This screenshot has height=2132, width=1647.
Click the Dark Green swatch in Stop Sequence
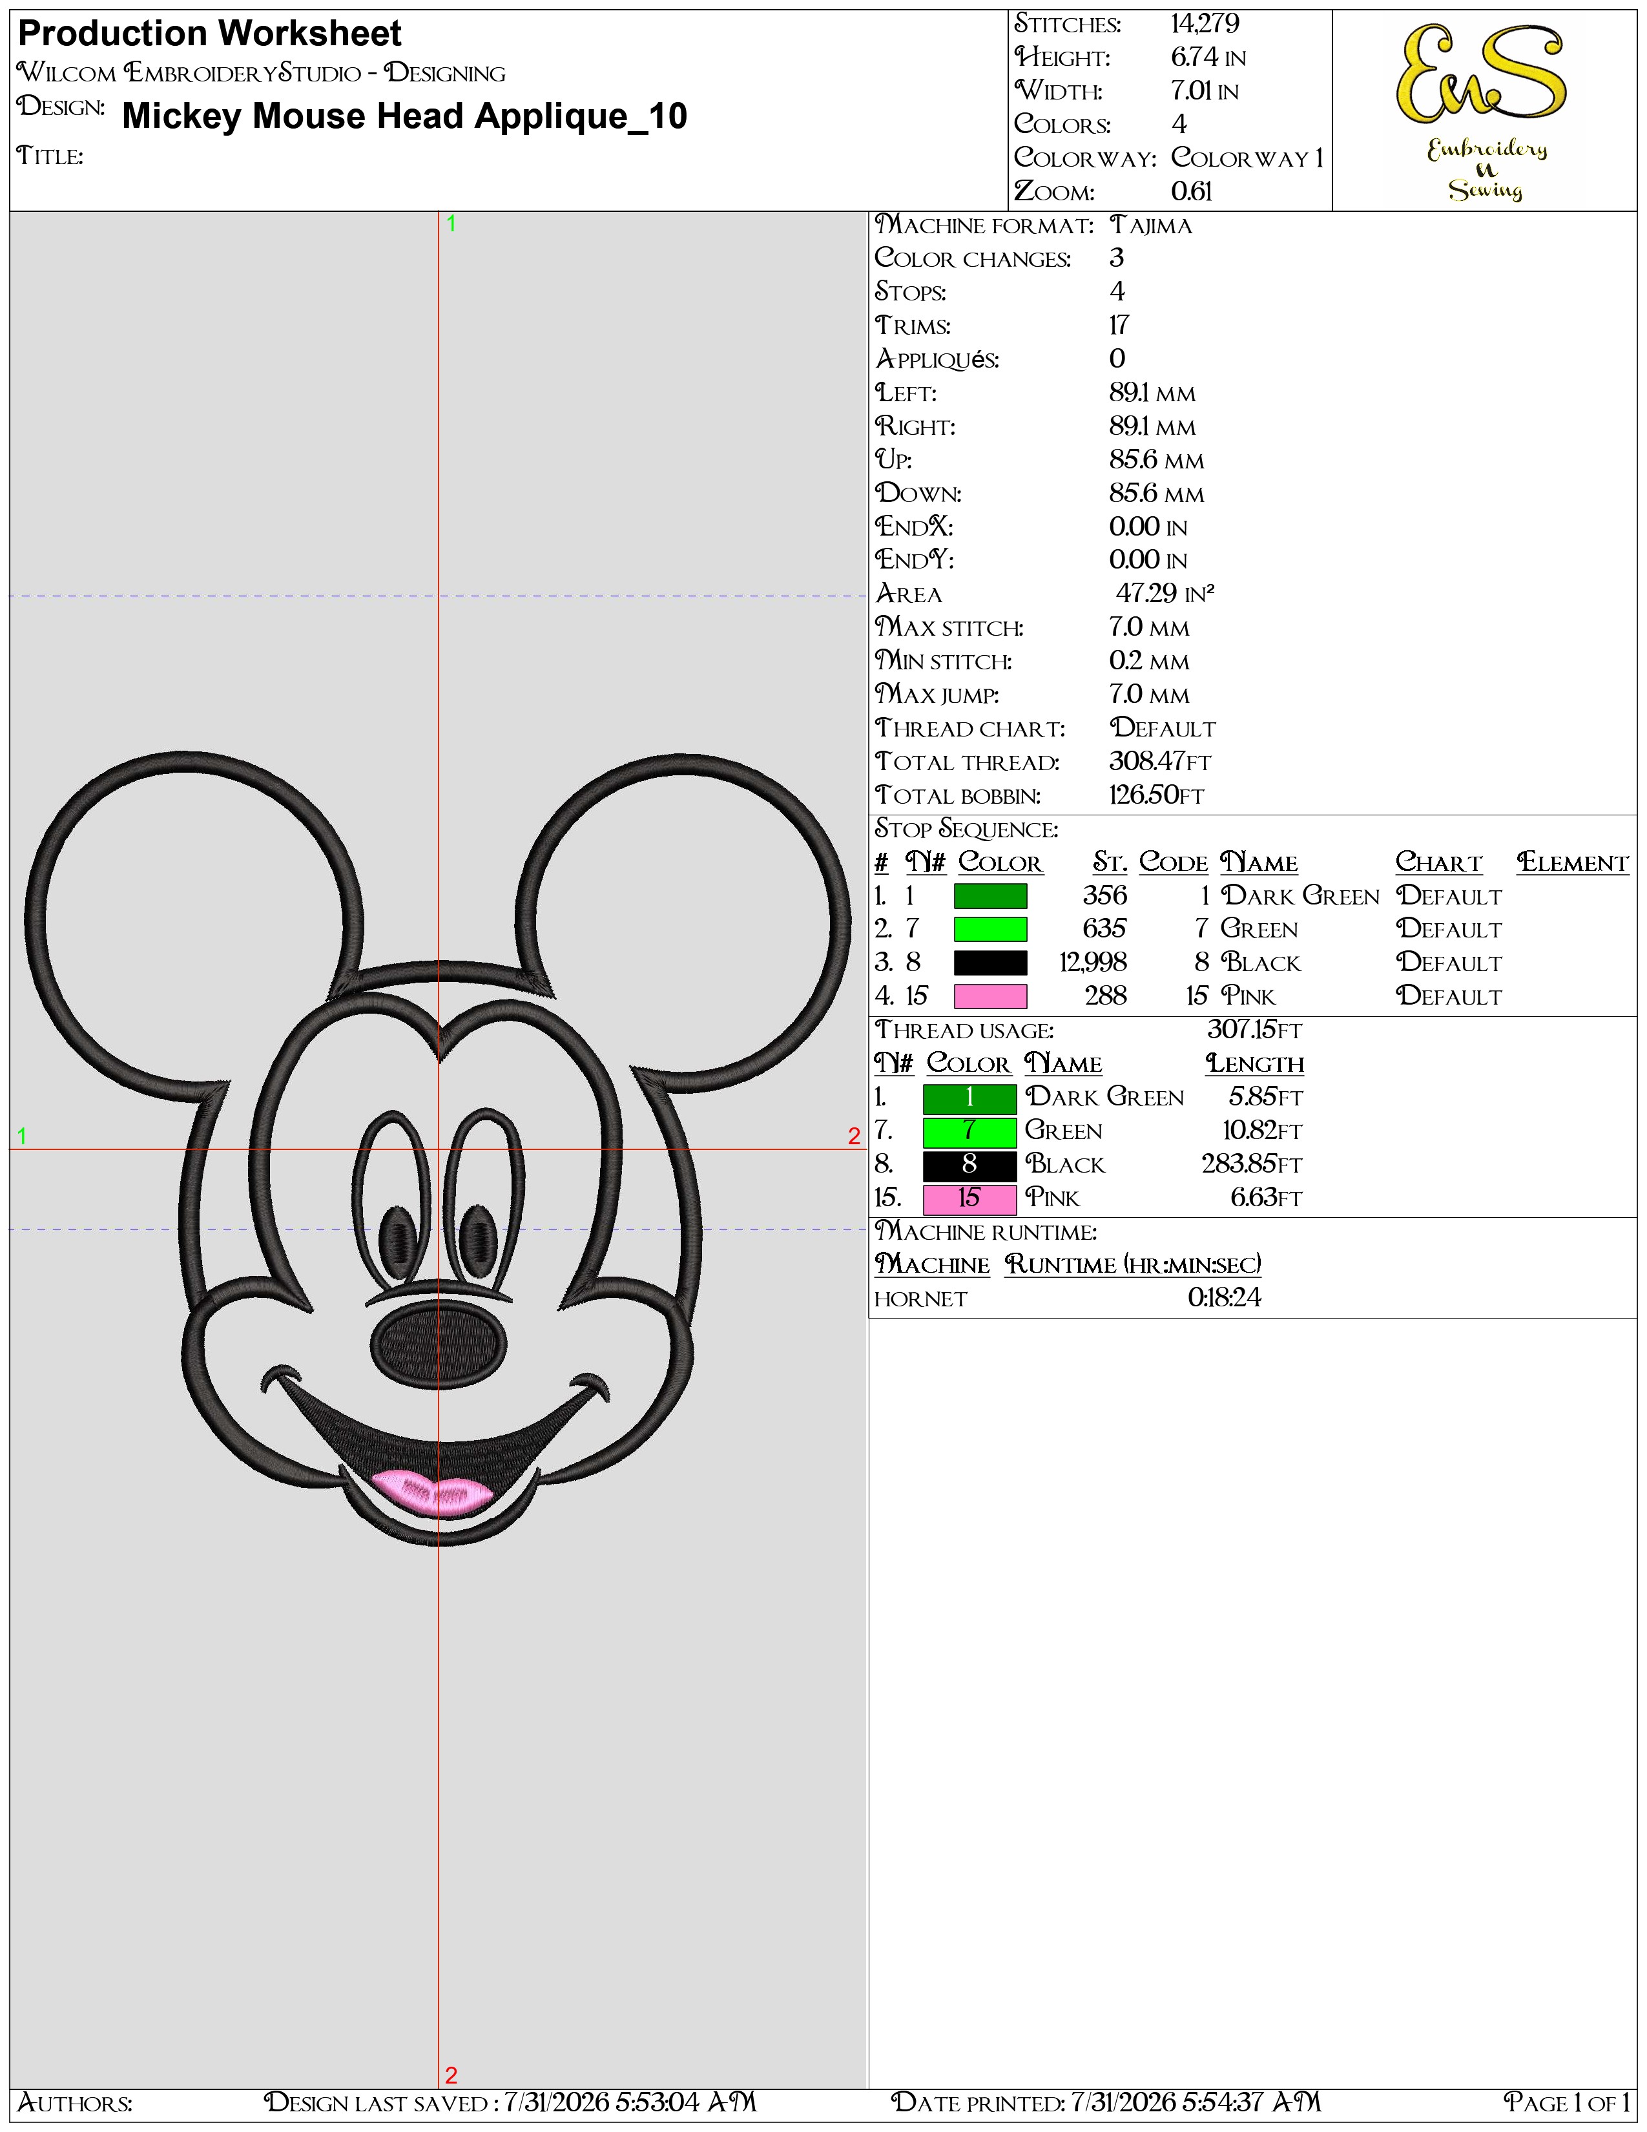989,896
